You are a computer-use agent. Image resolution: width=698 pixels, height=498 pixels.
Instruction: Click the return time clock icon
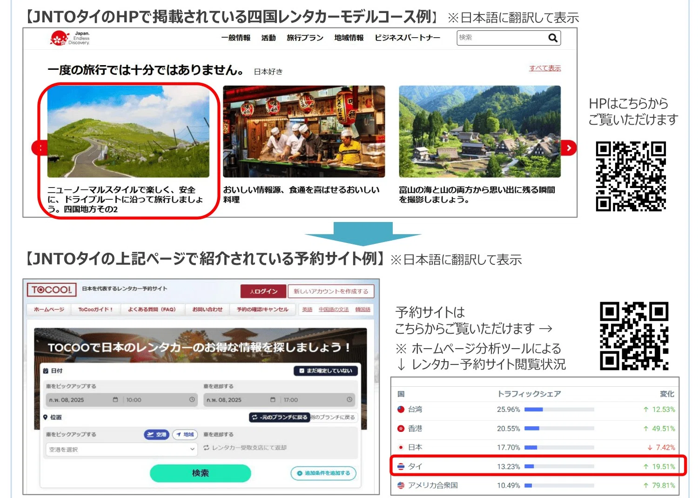coord(349,400)
